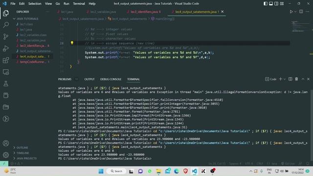
Task: Open lec3_identifiers.java in the file tree
Action: point(33,45)
